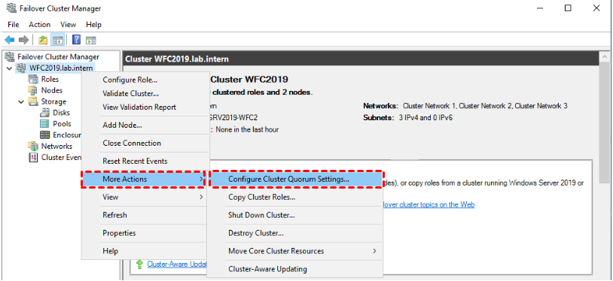This screenshot has width=613, height=281.
Task: Expand Move Core Cluster Resources submenu arrow
Action: tap(374, 251)
